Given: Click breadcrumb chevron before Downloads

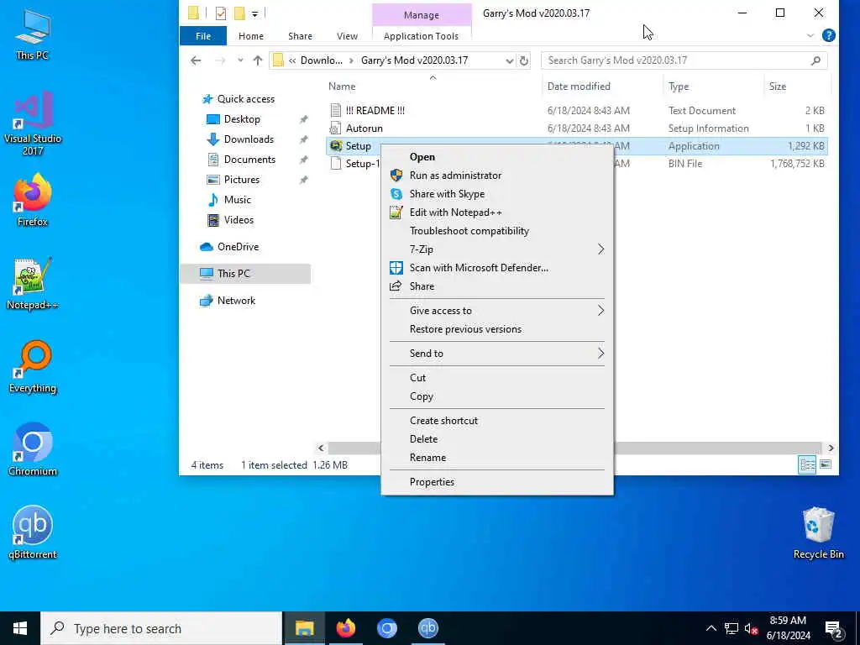Looking at the screenshot, I should 292,60.
